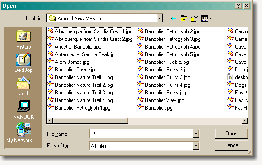Image resolution: width=262 pixels, height=165 pixels.
Task: Expand the Look in dropdown
Action: [159, 18]
